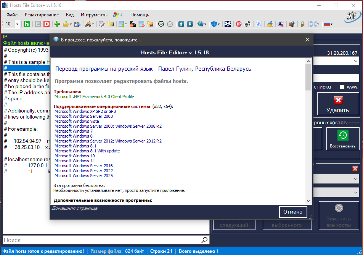This screenshot has height=255, width=363.
Task: Click the yellow new note icon
Action: tap(111, 24)
